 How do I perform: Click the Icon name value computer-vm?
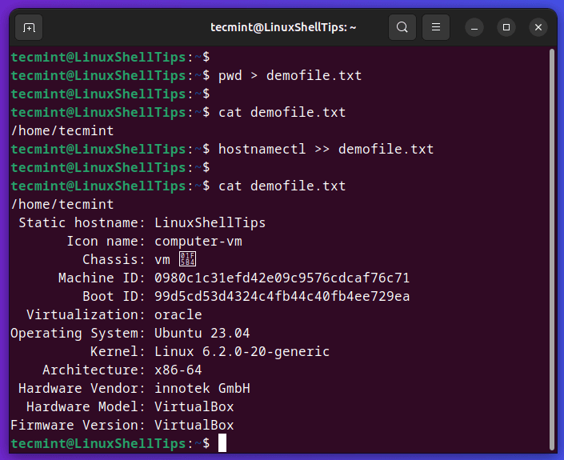198,241
